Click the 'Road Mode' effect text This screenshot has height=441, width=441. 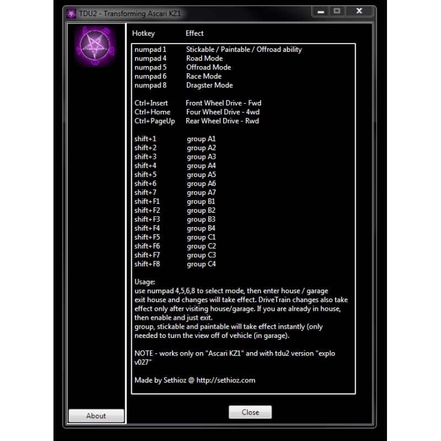[x=205, y=58]
